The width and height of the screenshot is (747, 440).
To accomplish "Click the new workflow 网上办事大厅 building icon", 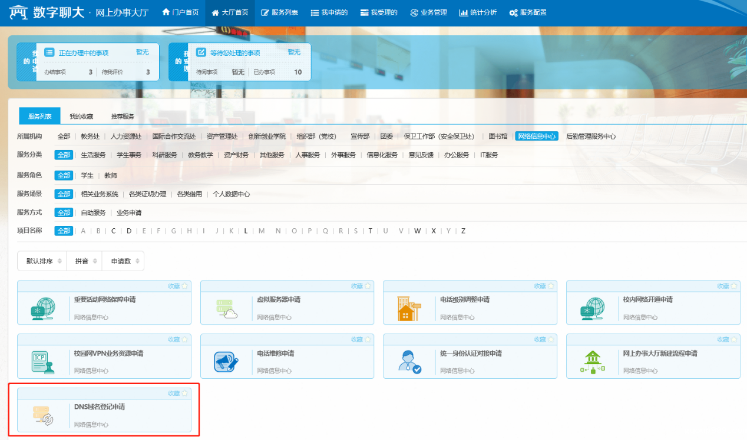I will 592,363.
